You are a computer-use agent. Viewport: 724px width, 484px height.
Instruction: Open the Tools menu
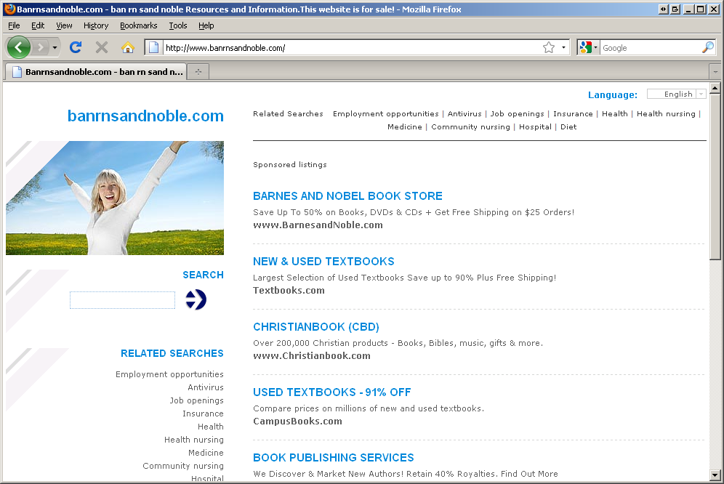click(178, 25)
